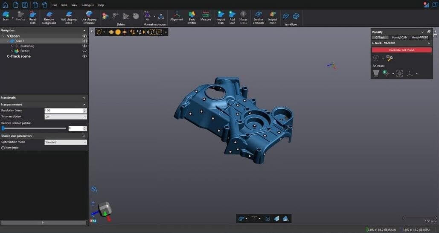Click More details link
The image size is (439, 233).
point(12,148)
